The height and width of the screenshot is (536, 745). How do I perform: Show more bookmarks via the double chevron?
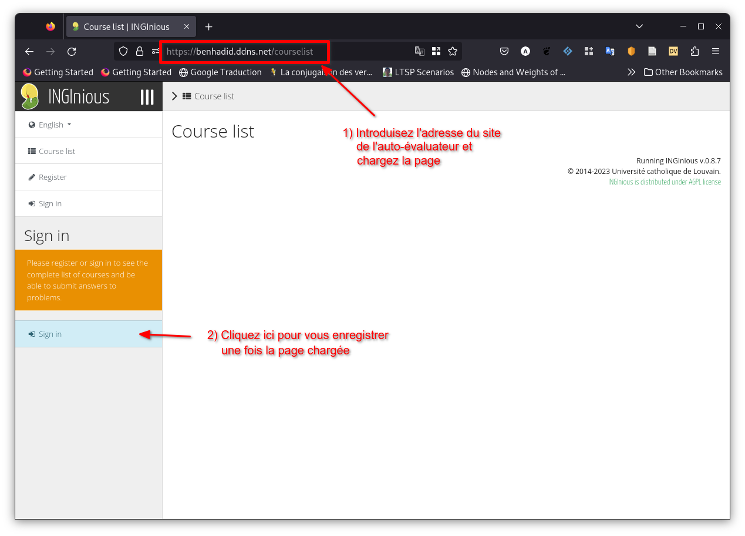pos(631,72)
